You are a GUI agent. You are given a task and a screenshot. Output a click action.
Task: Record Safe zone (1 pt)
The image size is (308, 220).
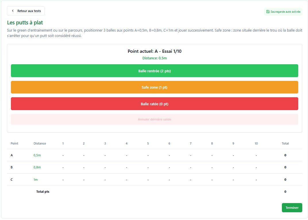(x=154, y=87)
